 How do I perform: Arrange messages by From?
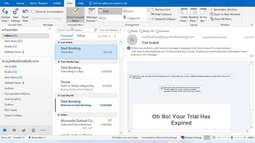(134, 11)
